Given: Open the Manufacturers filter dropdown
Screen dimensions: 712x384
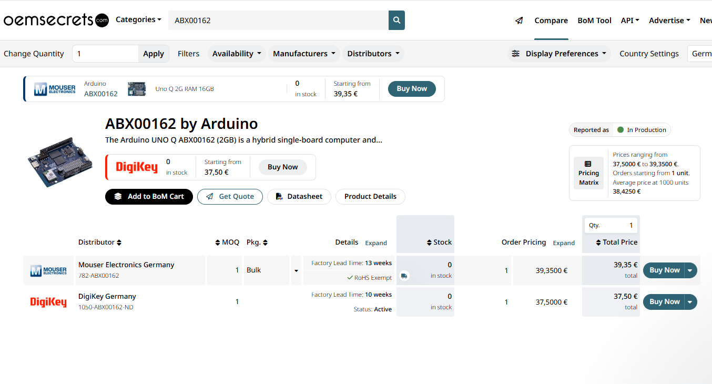Looking at the screenshot, I should [x=304, y=54].
